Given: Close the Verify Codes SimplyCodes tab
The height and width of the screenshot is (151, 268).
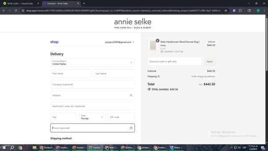Looking at the screenshot, I should 38,3.
